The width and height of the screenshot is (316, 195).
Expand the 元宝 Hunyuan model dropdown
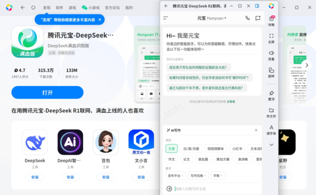pos(212,18)
